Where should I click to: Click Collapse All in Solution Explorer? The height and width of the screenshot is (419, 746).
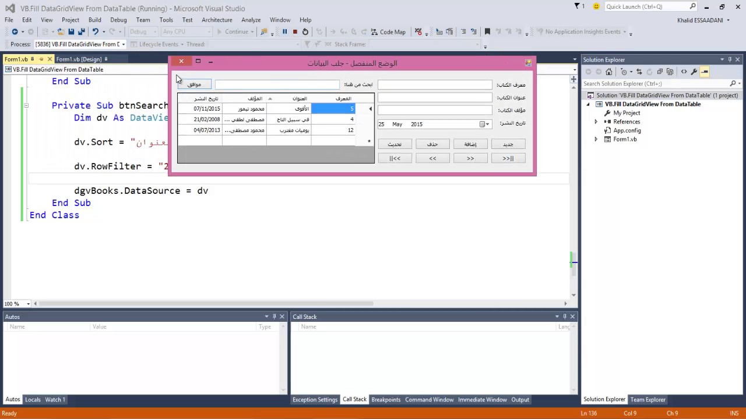click(x=660, y=72)
